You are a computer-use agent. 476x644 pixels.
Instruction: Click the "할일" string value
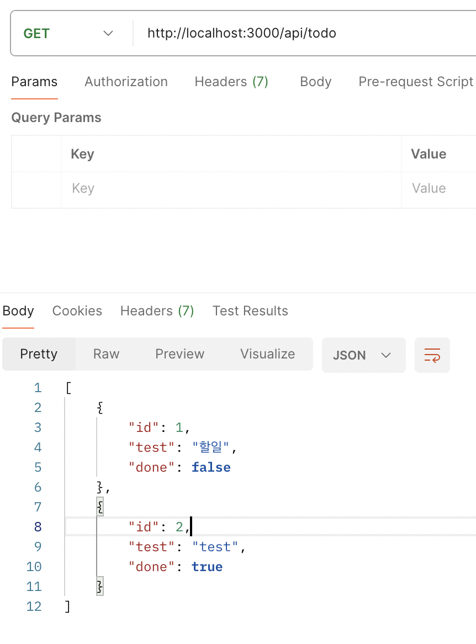tap(211, 447)
